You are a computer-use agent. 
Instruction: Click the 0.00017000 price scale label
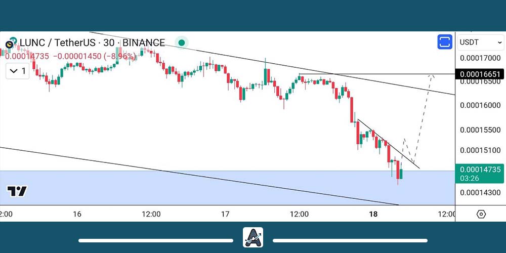coord(480,58)
